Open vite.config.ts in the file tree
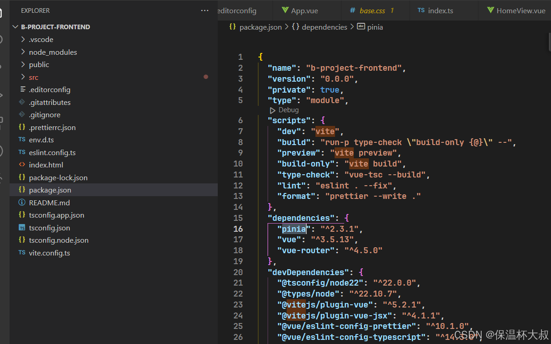 click(49, 253)
